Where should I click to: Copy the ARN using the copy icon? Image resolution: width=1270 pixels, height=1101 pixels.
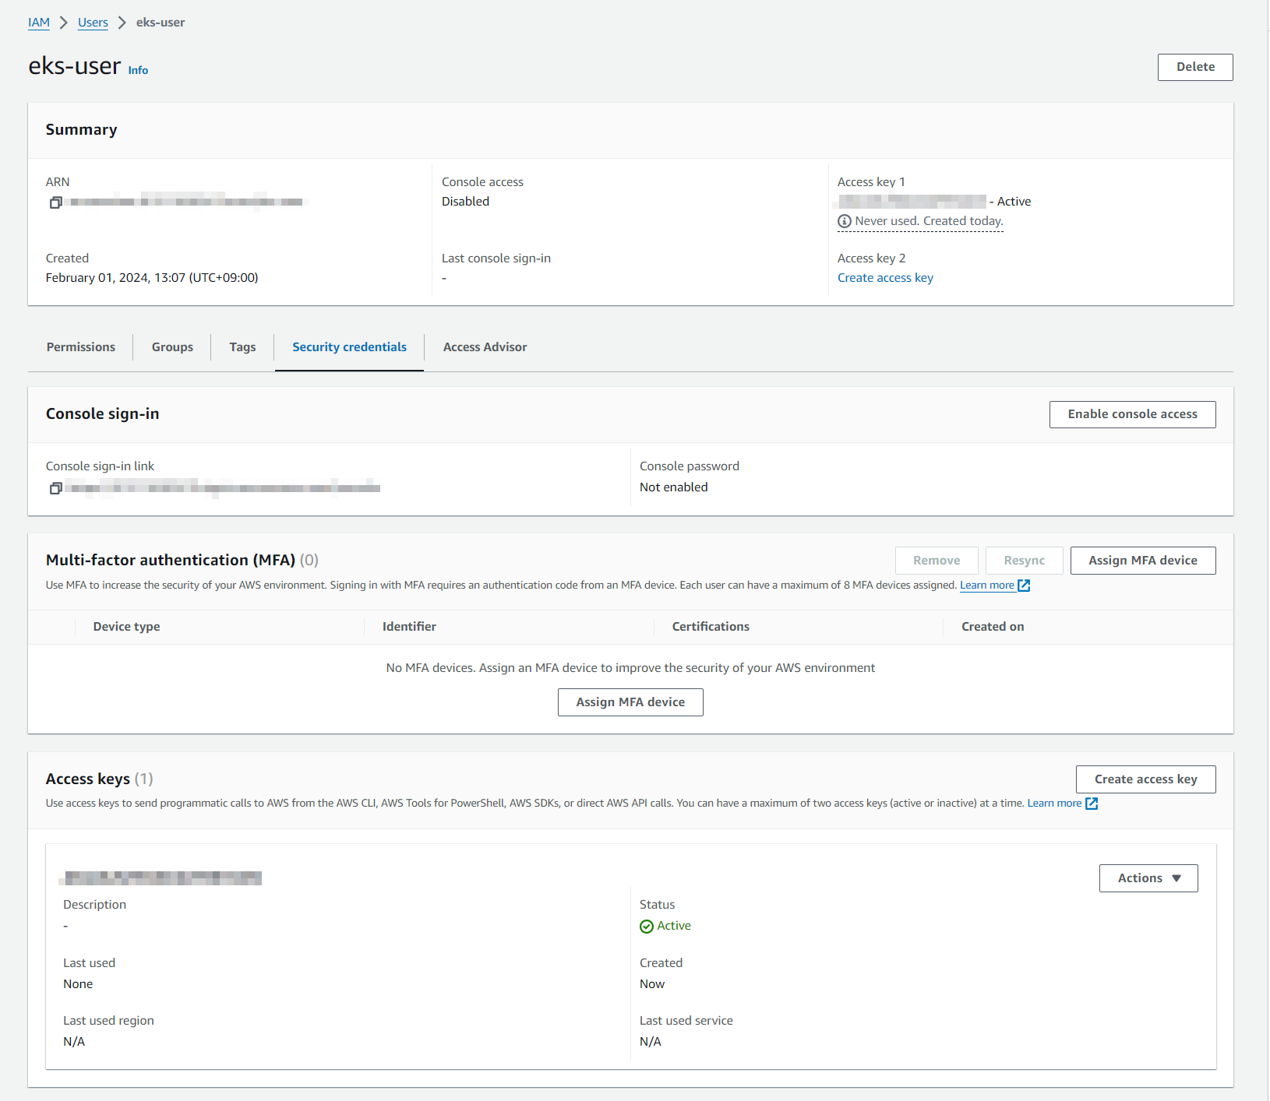coord(55,202)
